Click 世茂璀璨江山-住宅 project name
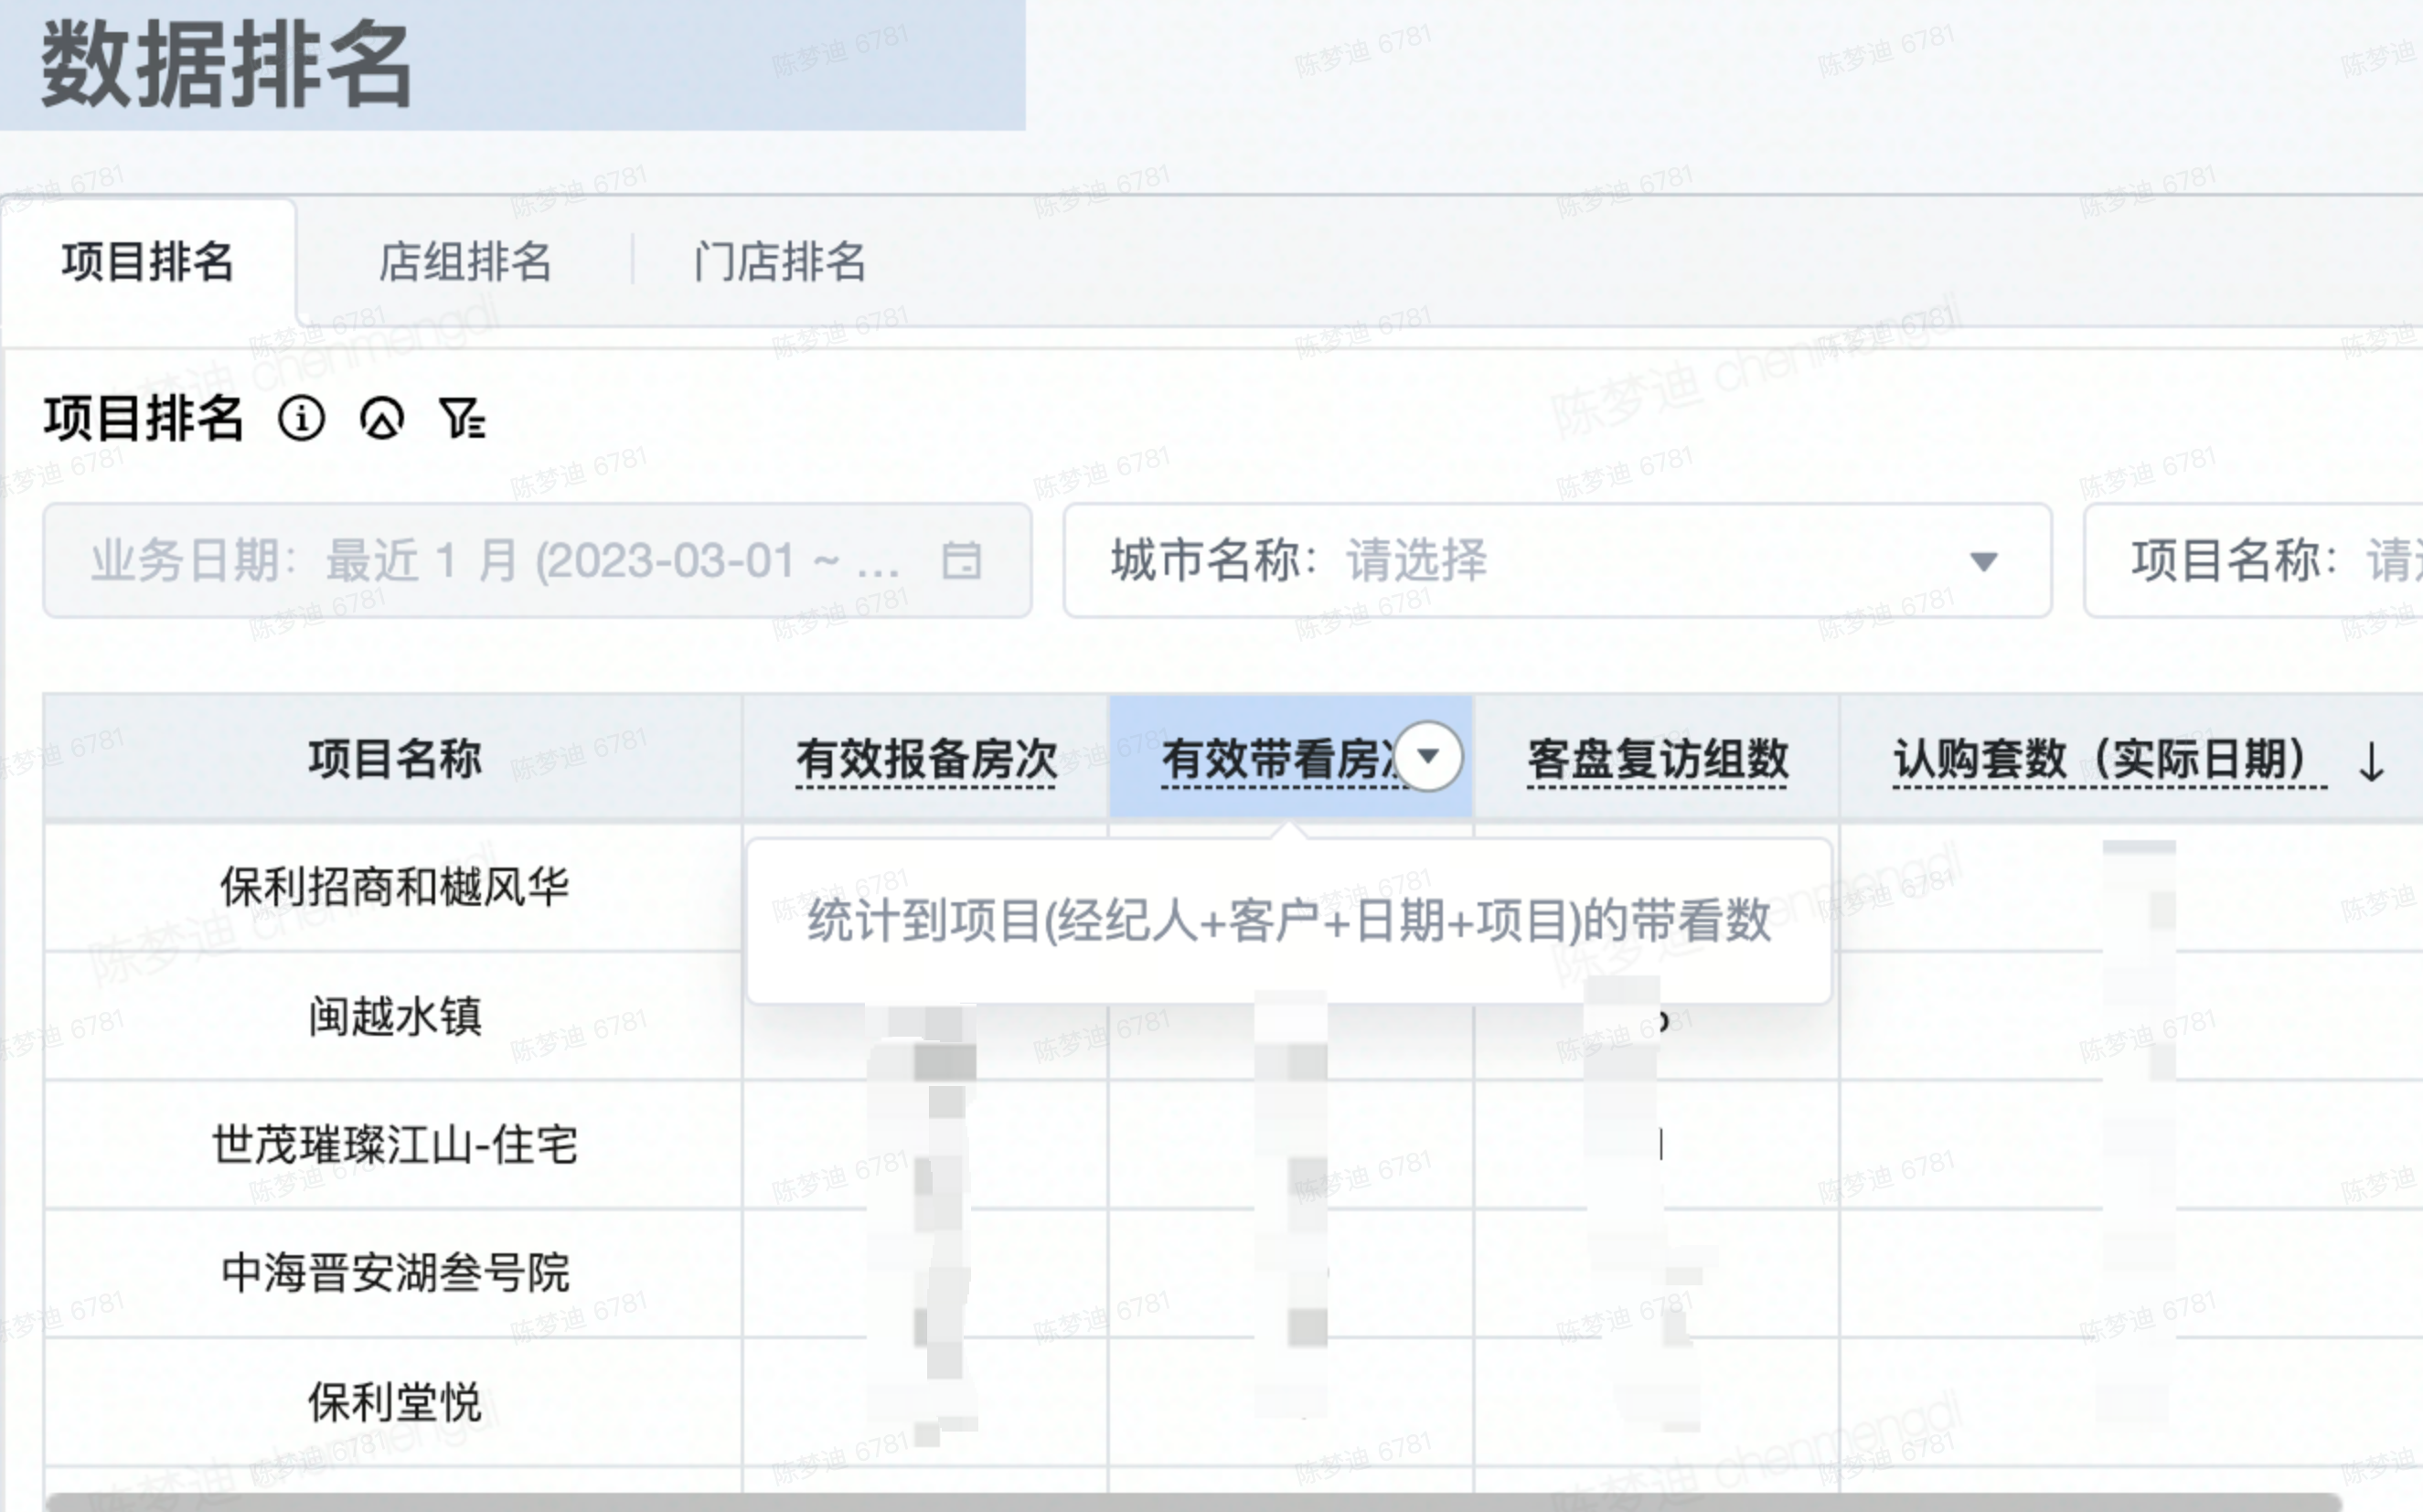Screen dimensions: 2423x1512 [x=394, y=1144]
